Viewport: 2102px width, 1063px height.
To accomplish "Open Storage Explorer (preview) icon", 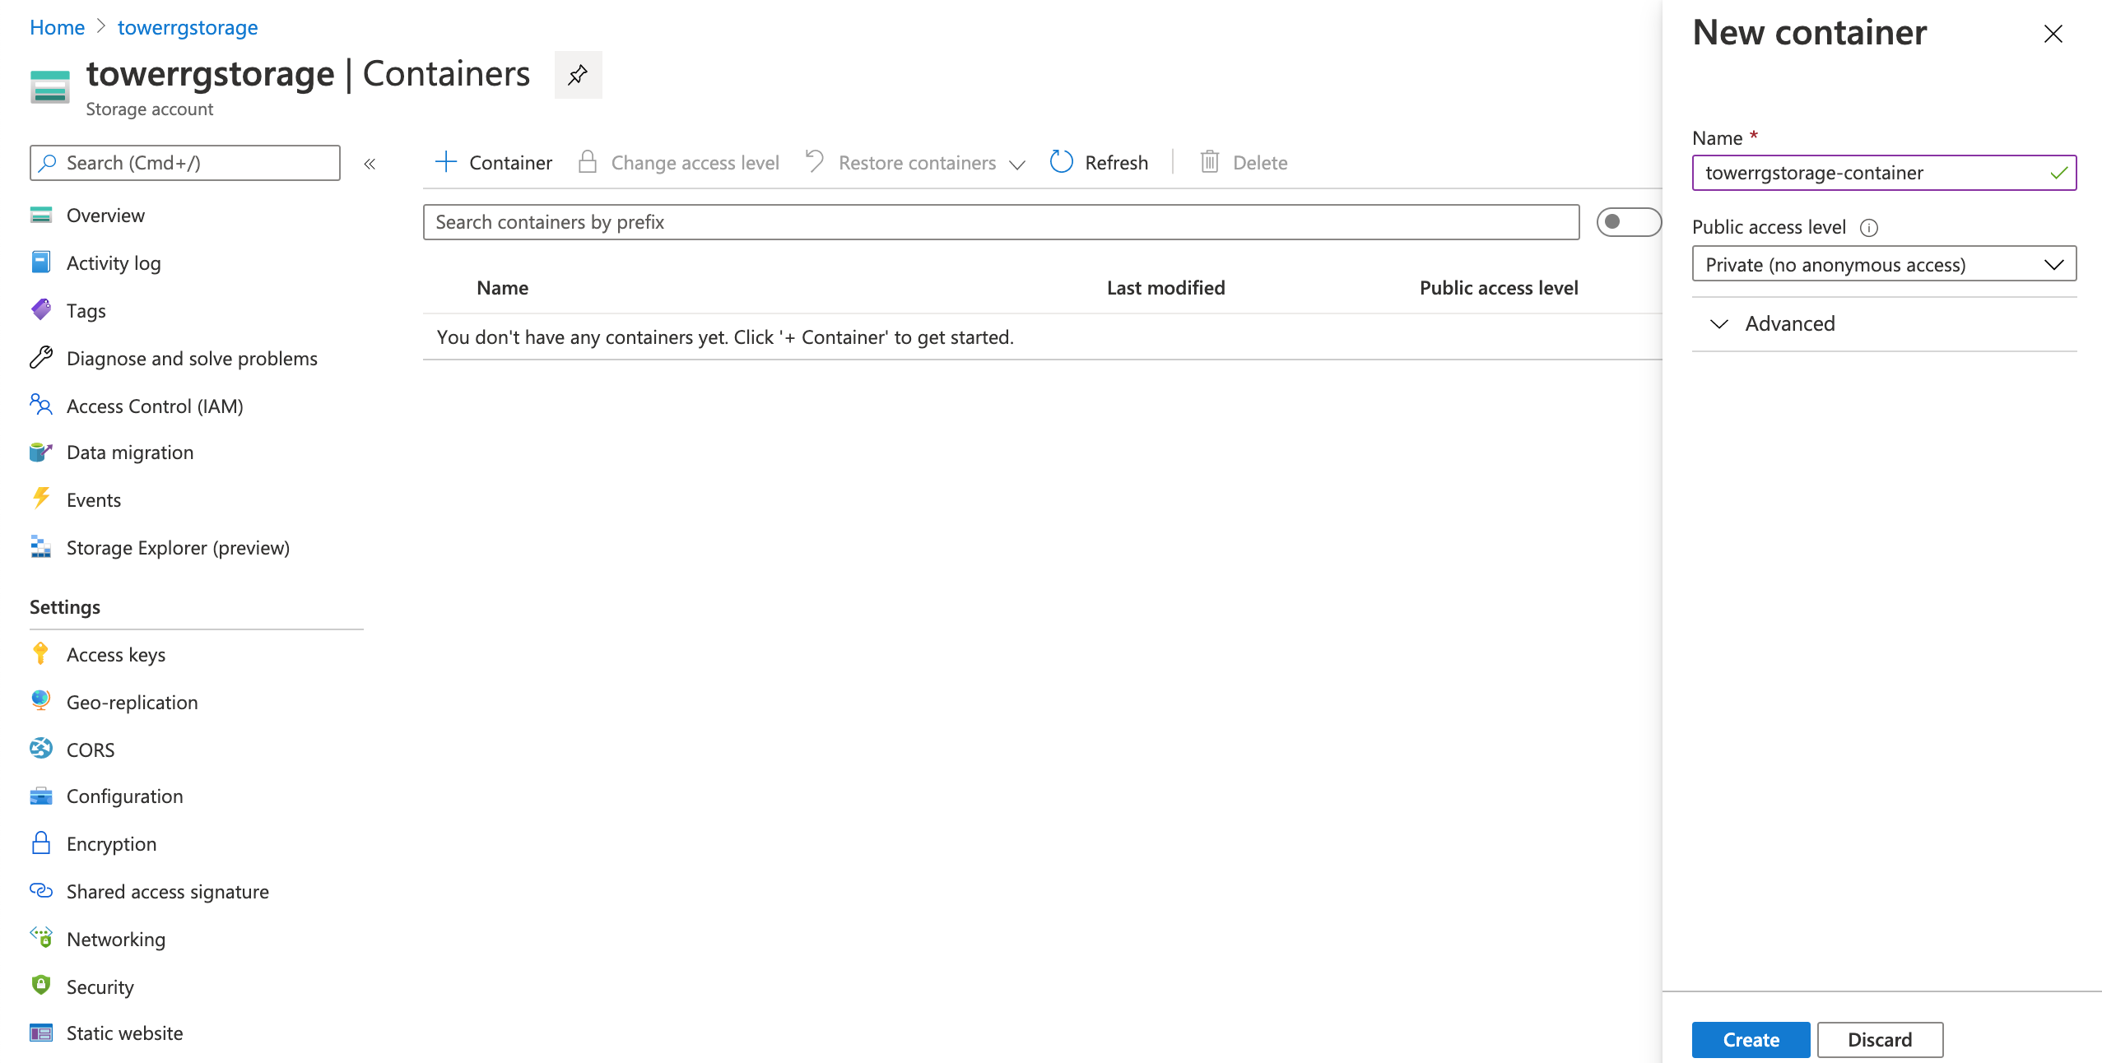I will 40,547.
